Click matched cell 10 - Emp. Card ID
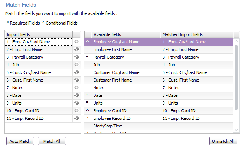Viewport: 245px width, 152px height. pyautogui.click(x=197, y=111)
